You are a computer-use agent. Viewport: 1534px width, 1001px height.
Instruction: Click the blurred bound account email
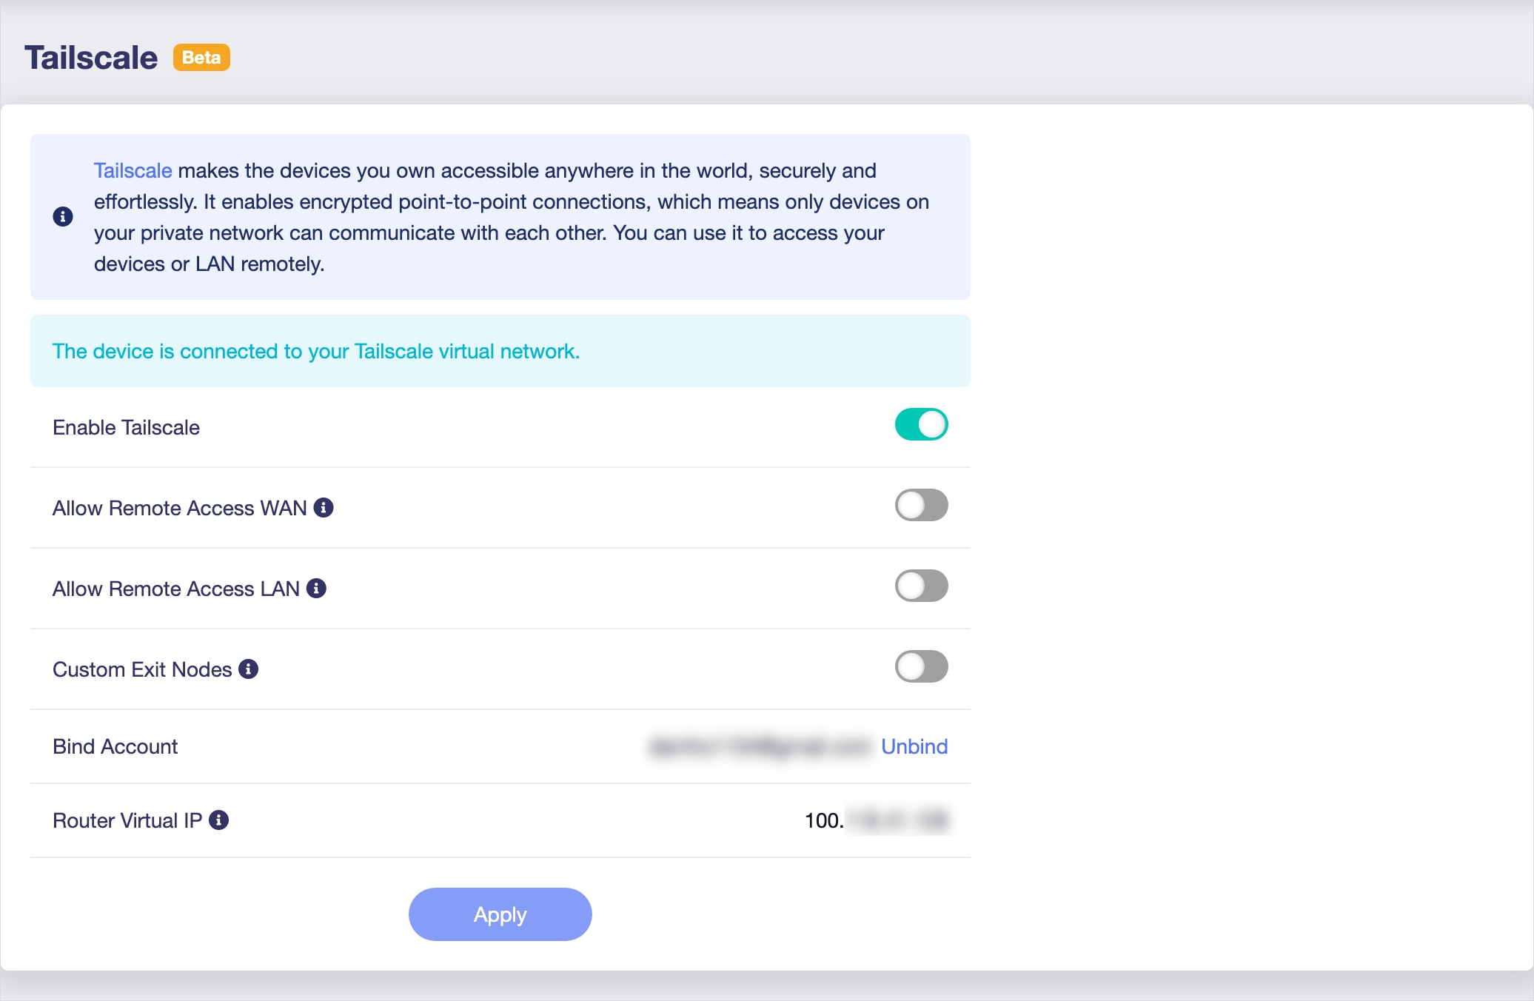click(760, 746)
